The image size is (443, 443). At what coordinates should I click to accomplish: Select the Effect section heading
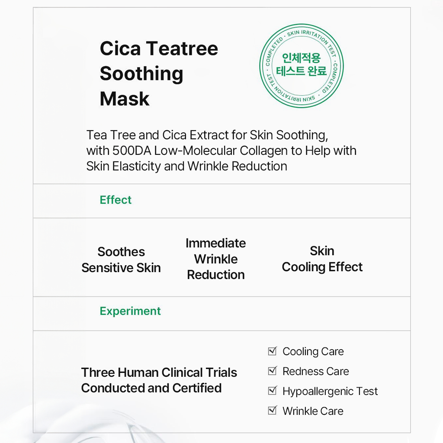point(116,200)
